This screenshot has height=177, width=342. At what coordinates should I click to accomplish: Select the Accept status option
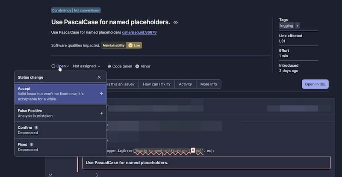60,93
